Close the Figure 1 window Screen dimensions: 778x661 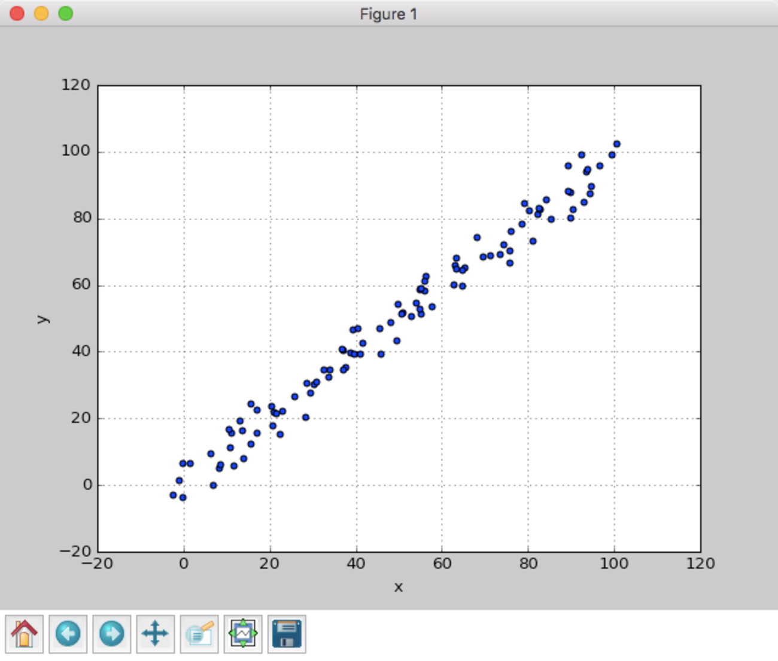pyautogui.click(x=17, y=13)
